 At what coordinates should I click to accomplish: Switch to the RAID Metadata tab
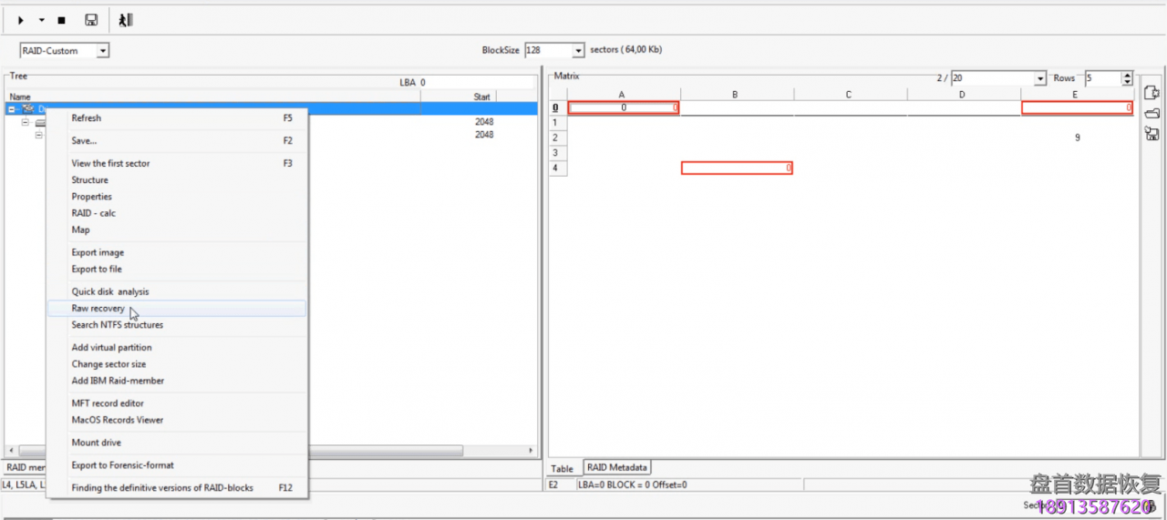(x=617, y=467)
